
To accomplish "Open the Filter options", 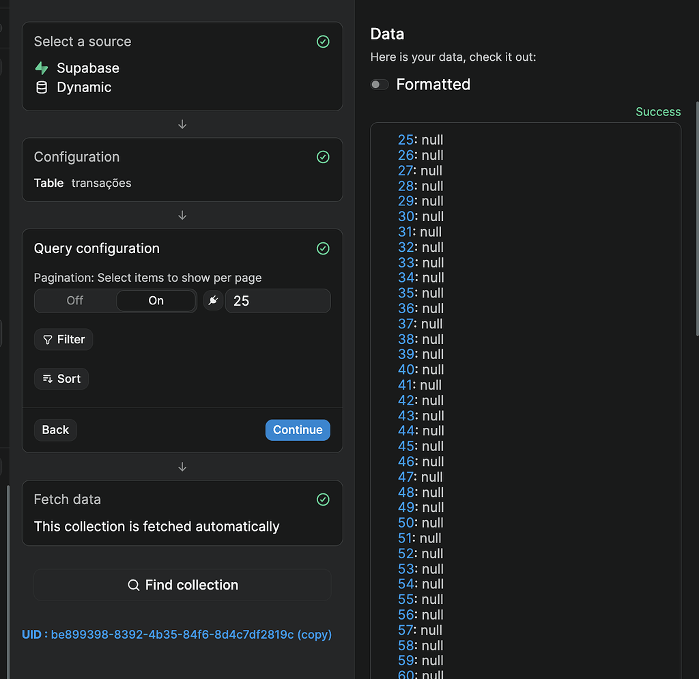I will (x=63, y=339).
